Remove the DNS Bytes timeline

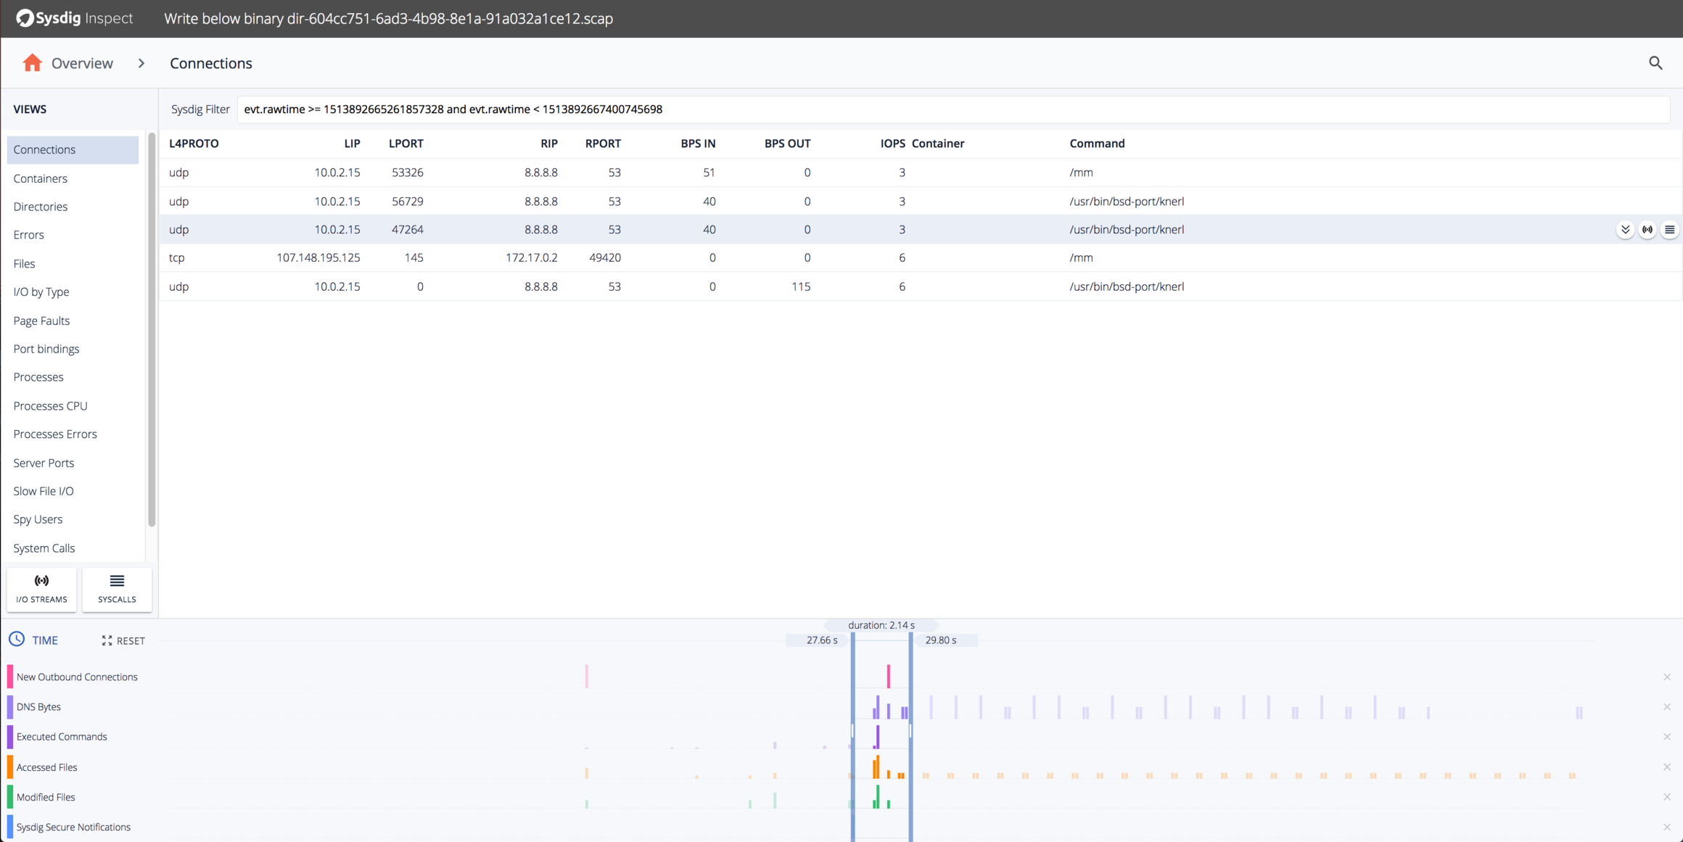[x=1667, y=706]
